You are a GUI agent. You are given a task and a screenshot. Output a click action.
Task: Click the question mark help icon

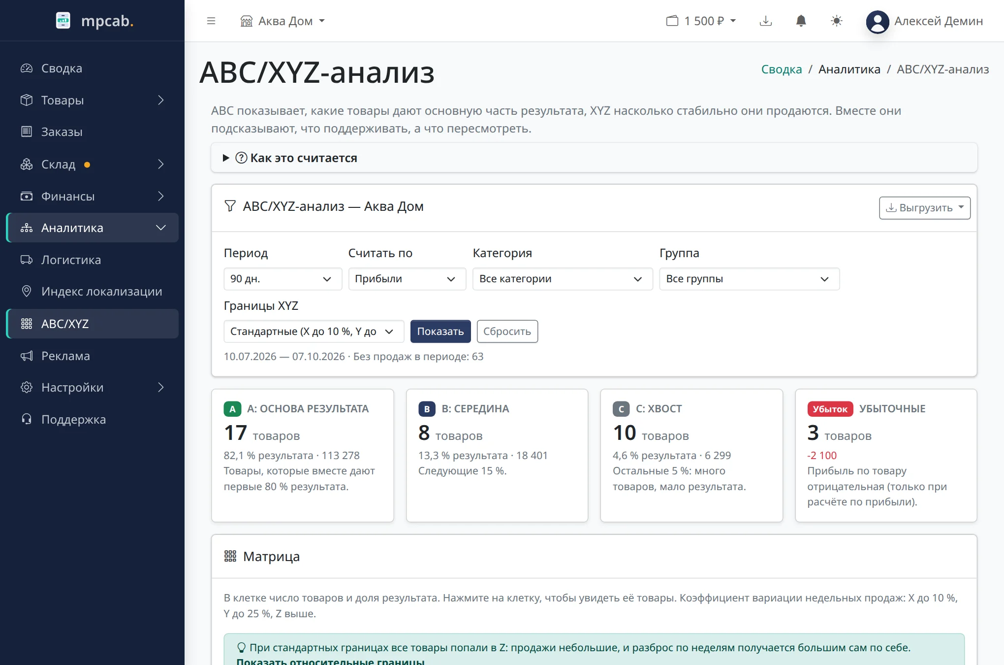point(241,158)
